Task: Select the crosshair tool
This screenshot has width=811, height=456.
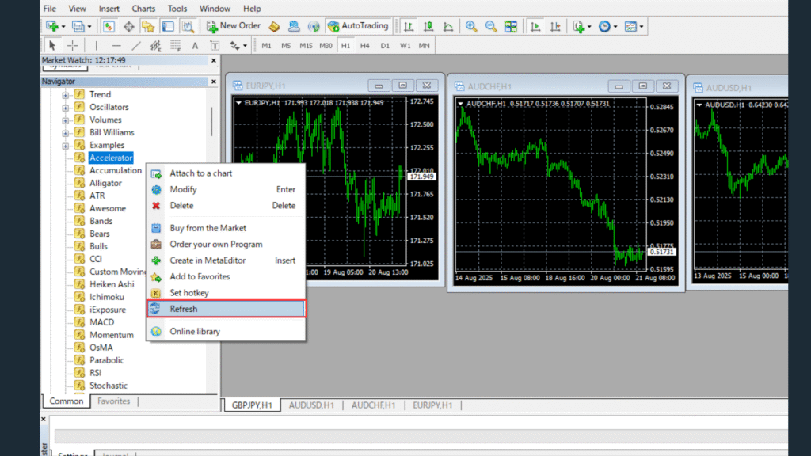Action: pos(72,45)
